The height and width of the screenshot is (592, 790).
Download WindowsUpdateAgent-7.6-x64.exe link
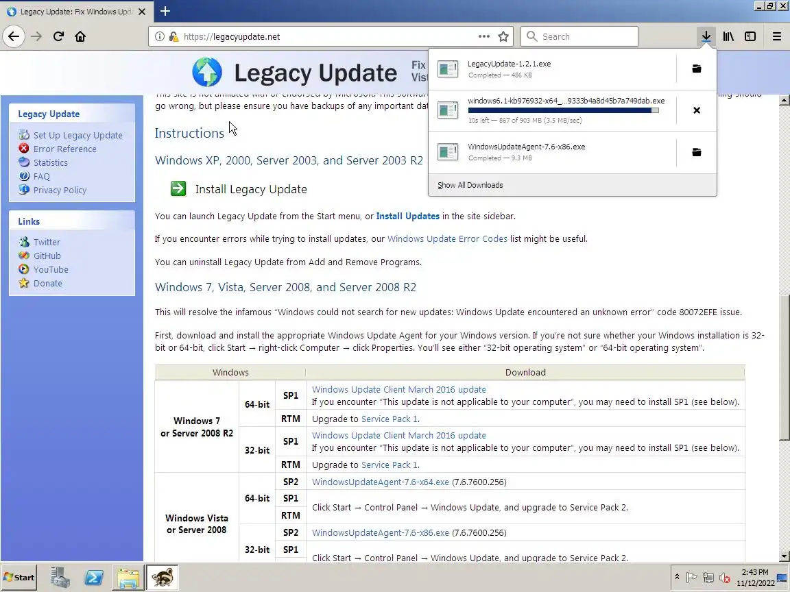pos(380,482)
